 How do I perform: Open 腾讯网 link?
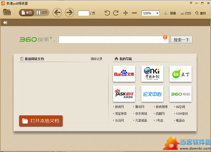coord(140,107)
